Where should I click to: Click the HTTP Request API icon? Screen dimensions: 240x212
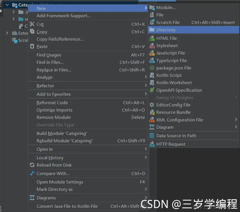(152, 144)
